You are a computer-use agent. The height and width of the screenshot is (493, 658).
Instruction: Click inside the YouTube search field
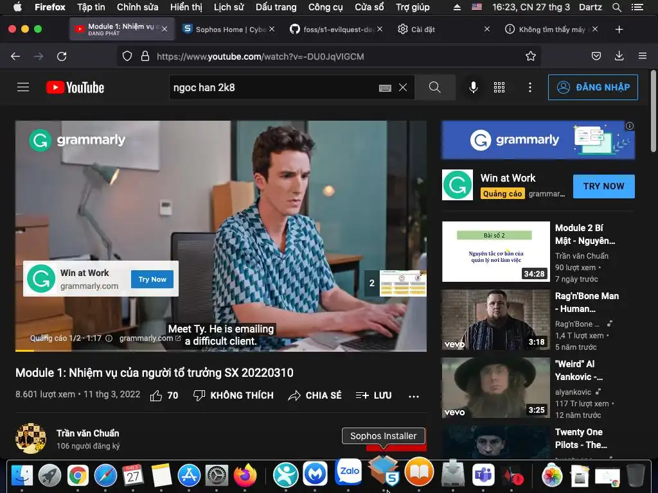(x=272, y=87)
